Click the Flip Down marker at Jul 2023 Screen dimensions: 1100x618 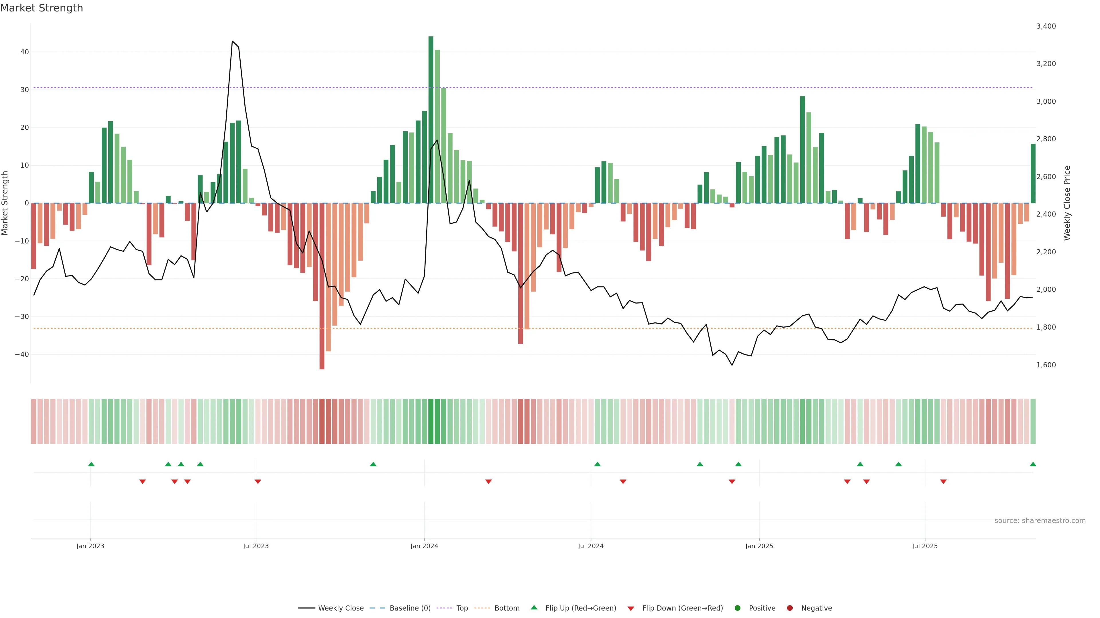point(258,482)
